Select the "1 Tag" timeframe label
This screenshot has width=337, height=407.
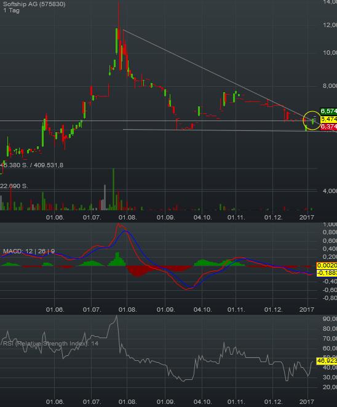[x=12, y=10]
